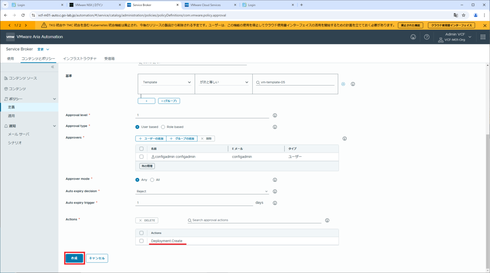
Task: Close the orange warning banner
Action: click(485, 25)
